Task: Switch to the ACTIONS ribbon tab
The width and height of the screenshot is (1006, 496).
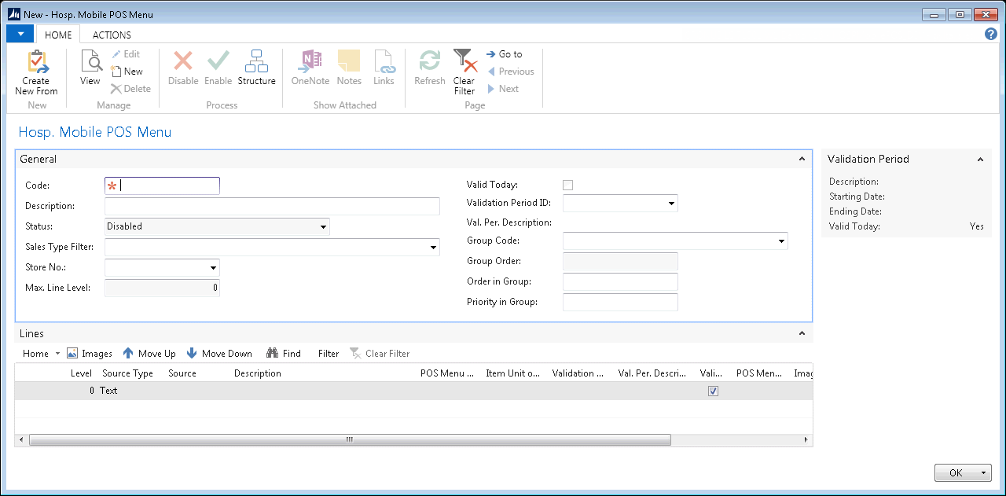Action: click(x=112, y=35)
